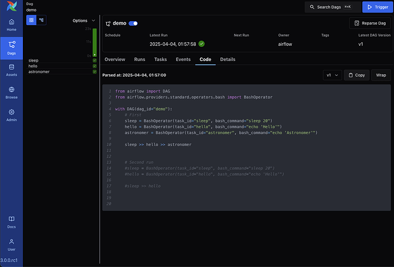This screenshot has width=394, height=267.
Task: Select the Code tab
Action: [x=206, y=59]
